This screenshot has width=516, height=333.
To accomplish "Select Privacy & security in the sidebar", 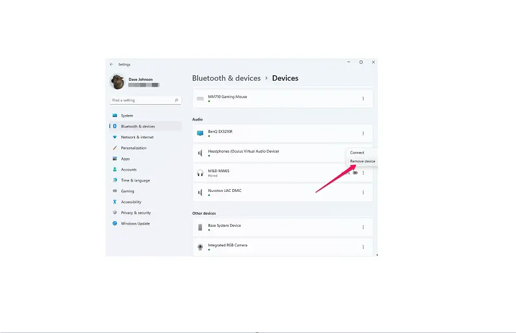I will [116, 213].
